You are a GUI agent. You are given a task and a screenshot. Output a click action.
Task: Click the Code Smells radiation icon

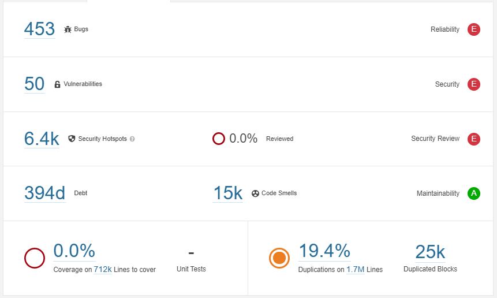256,193
